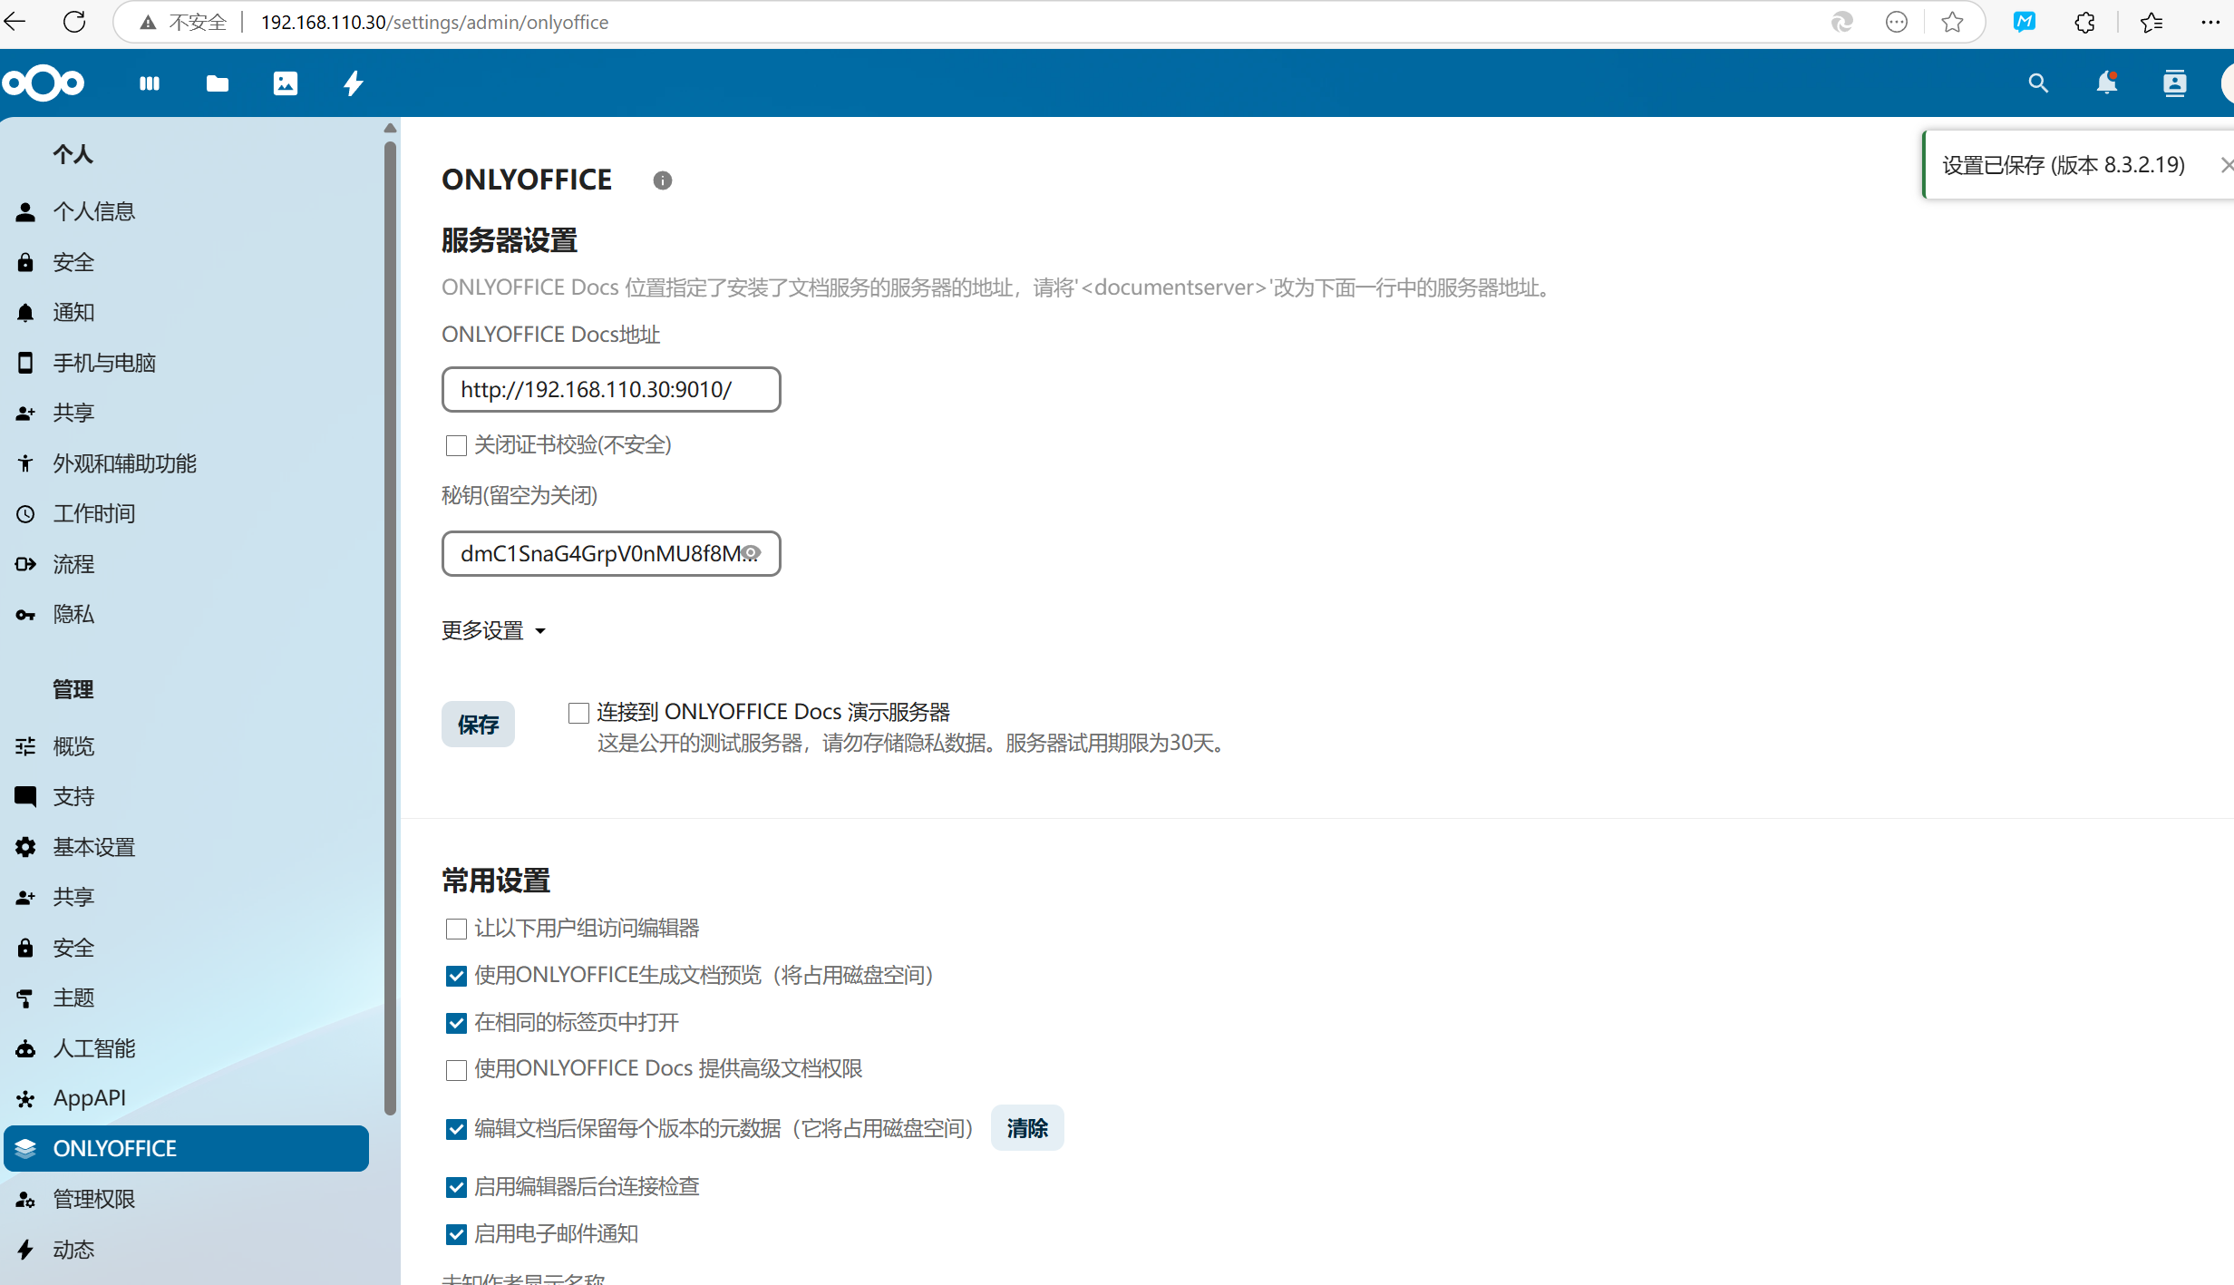This screenshot has width=2234, height=1285.
Task: Click the sidebar vertical scrollbar
Action: coord(390,628)
